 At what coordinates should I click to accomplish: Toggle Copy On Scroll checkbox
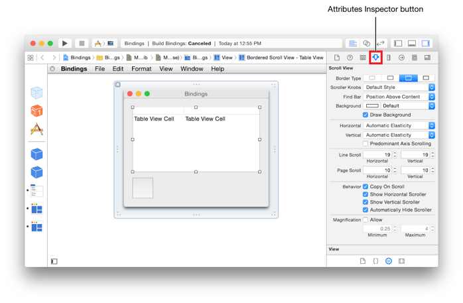click(x=365, y=186)
